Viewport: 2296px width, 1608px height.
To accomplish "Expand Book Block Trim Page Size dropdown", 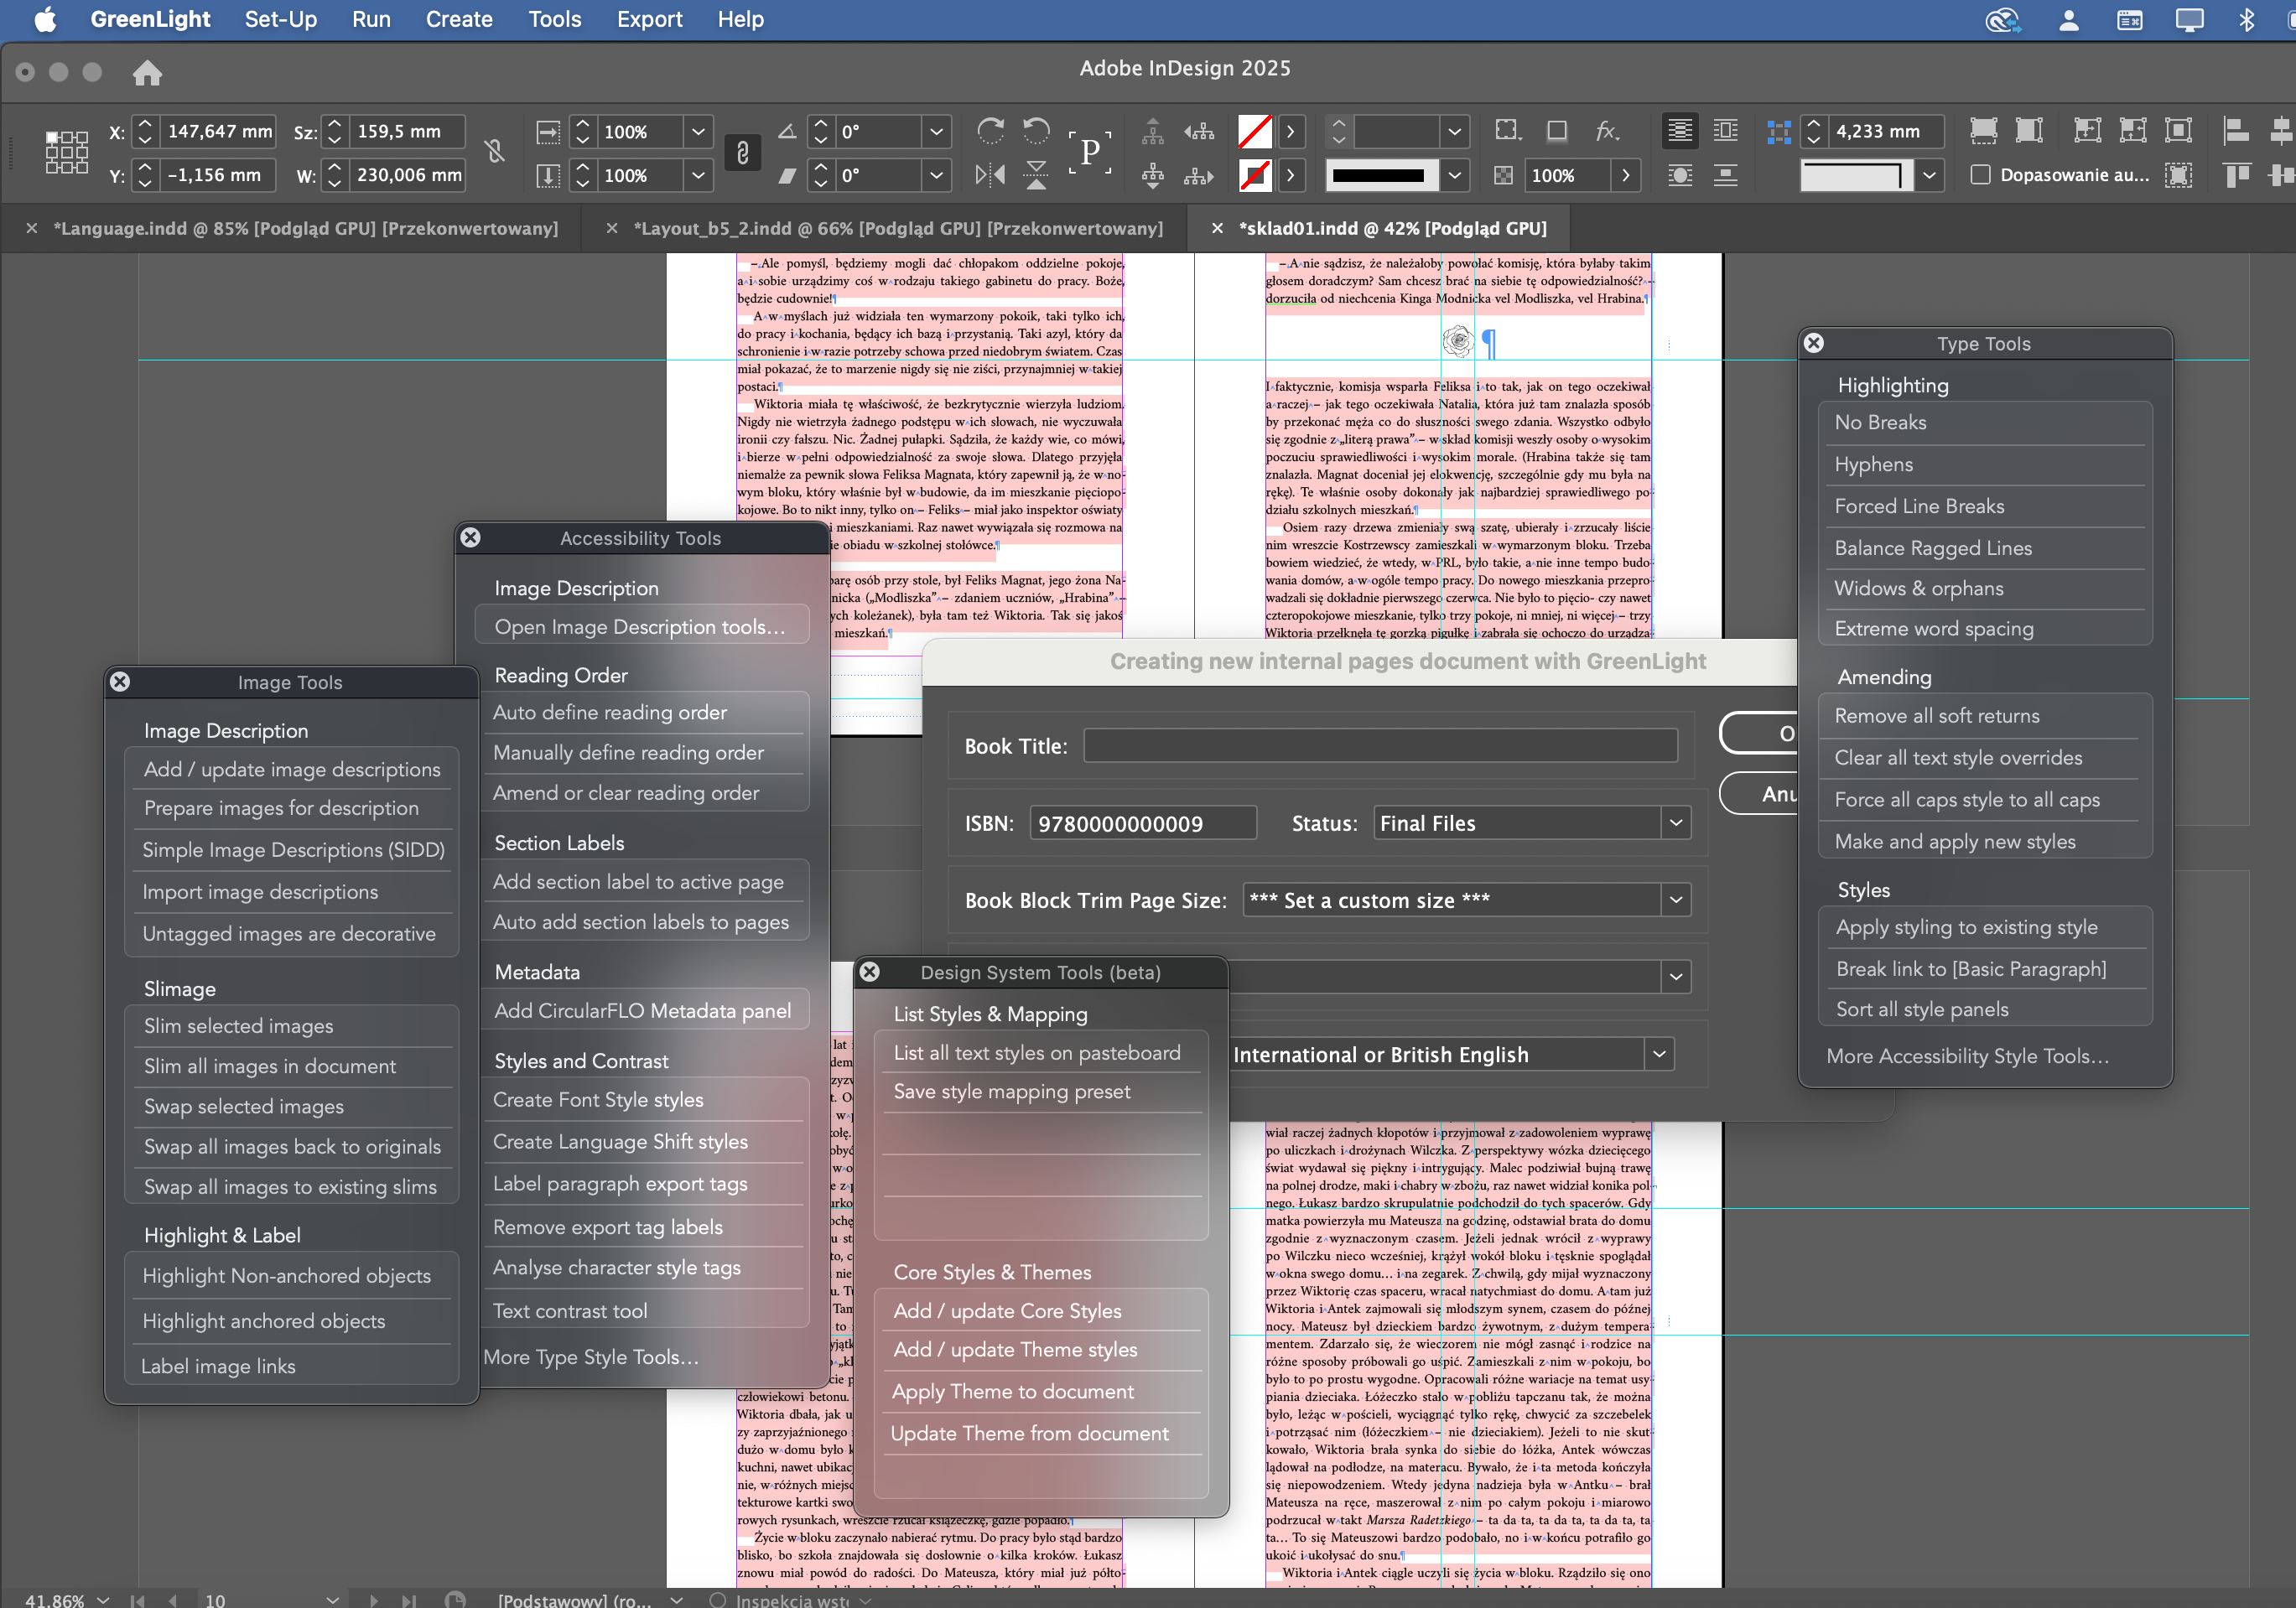I will 1676,900.
